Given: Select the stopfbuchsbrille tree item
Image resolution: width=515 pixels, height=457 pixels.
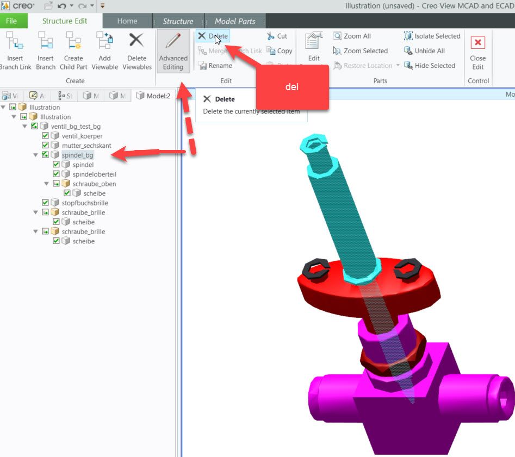Looking at the screenshot, I should tap(85, 203).
